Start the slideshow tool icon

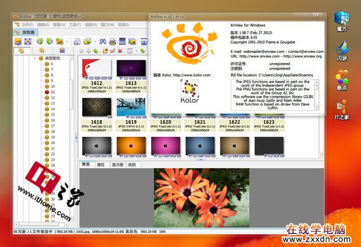point(132,42)
